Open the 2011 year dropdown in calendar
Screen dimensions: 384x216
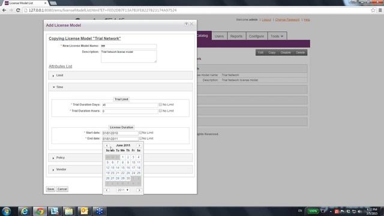point(122,190)
